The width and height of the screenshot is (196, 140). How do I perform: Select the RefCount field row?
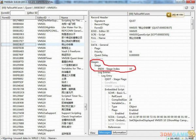(x=140, y=96)
